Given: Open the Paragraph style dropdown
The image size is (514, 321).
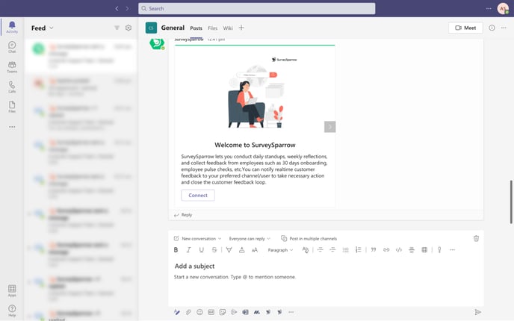Looking at the screenshot, I should (x=280, y=250).
